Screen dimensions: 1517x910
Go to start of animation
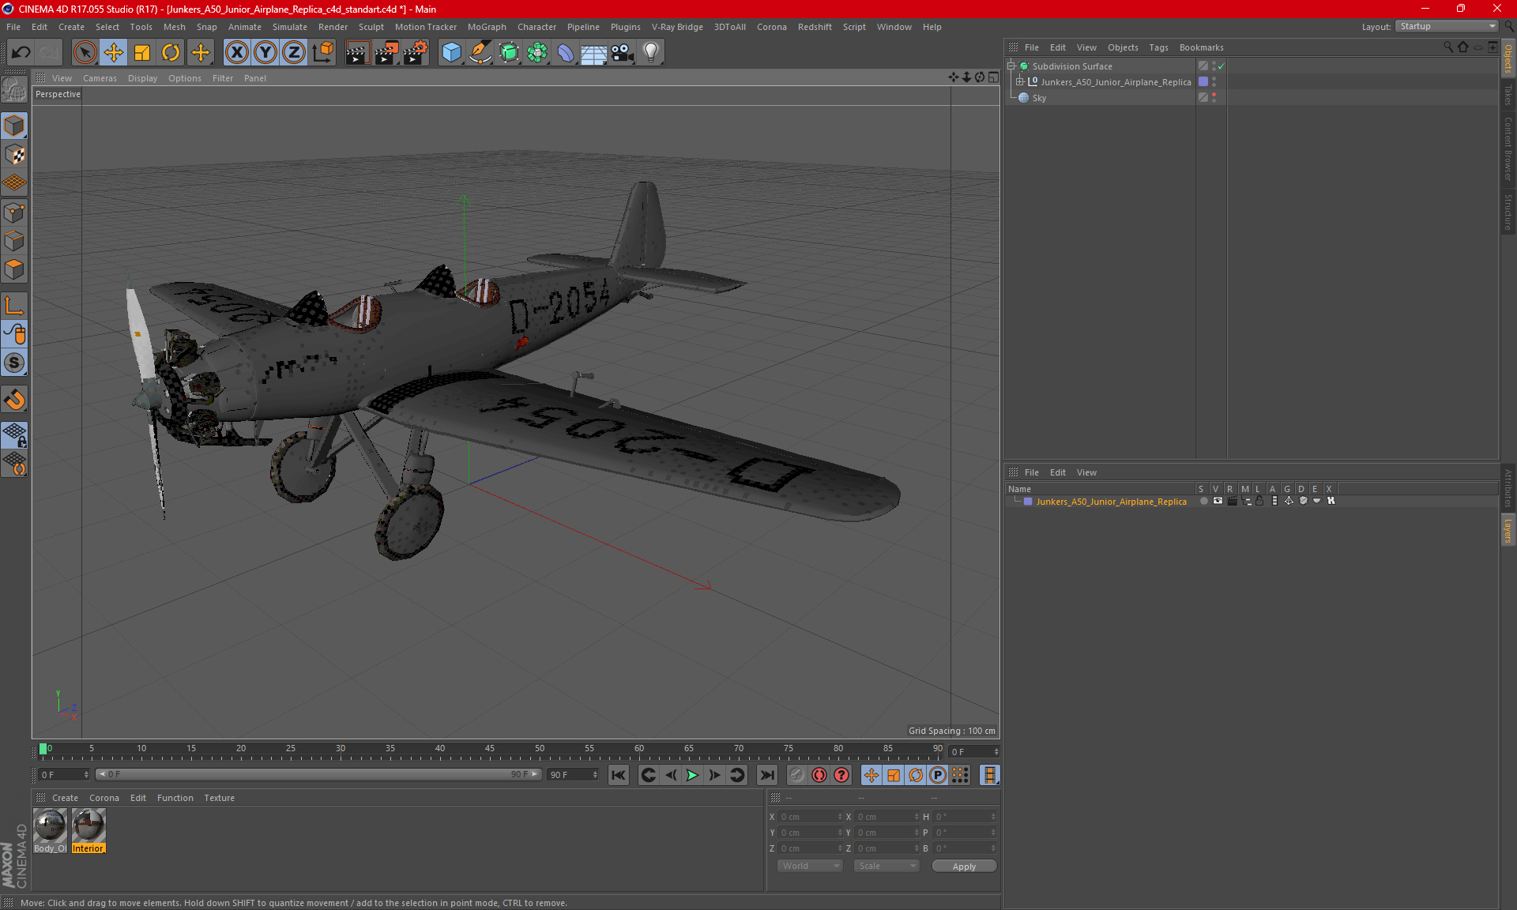point(619,775)
